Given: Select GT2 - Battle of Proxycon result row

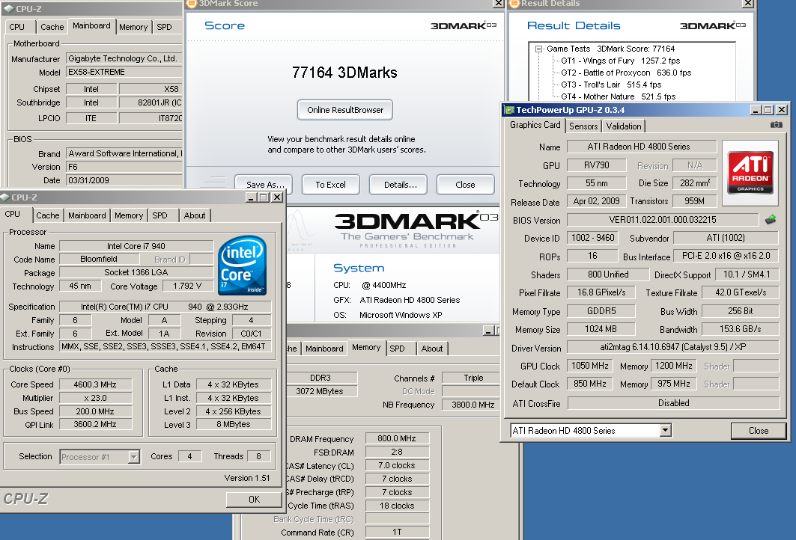Looking at the screenshot, I should (626, 73).
